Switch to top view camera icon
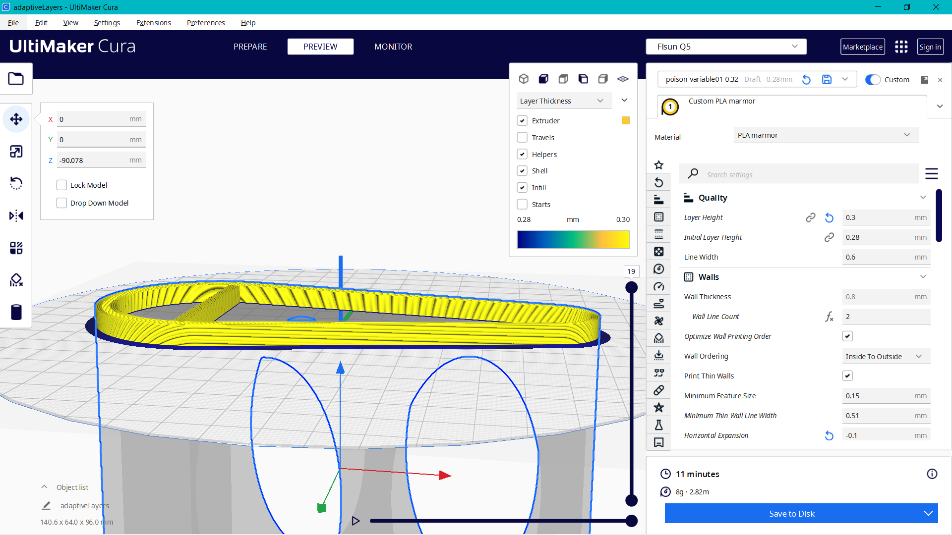Image resolution: width=952 pixels, height=535 pixels. [563, 79]
